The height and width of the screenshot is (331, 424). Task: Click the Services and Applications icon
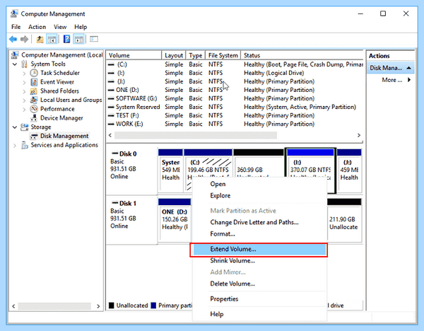[x=25, y=145]
